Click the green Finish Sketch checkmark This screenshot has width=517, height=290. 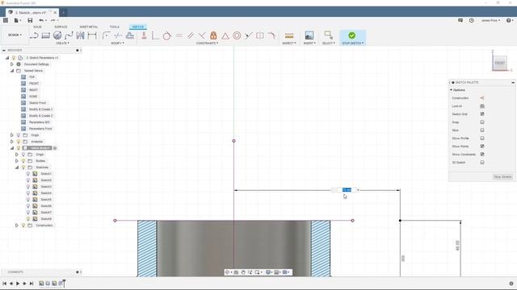click(352, 35)
